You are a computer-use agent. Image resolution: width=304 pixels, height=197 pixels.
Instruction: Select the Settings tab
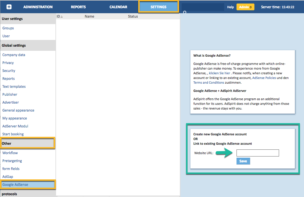point(158,7)
